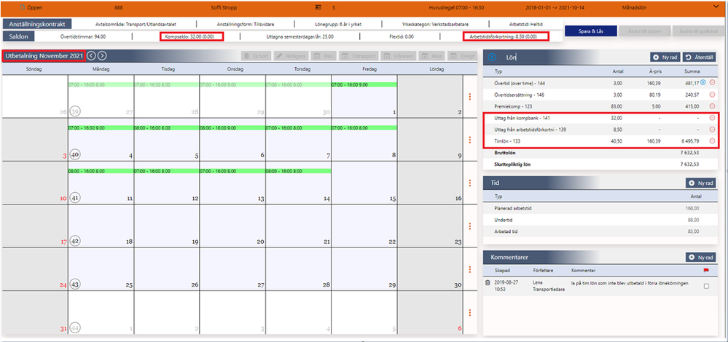728x342 pixels.
Task: Click the document icon next to Öppen
Action: (21, 7)
